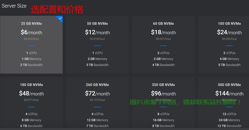Click the $0.018/hour hourly price

point(97,39)
